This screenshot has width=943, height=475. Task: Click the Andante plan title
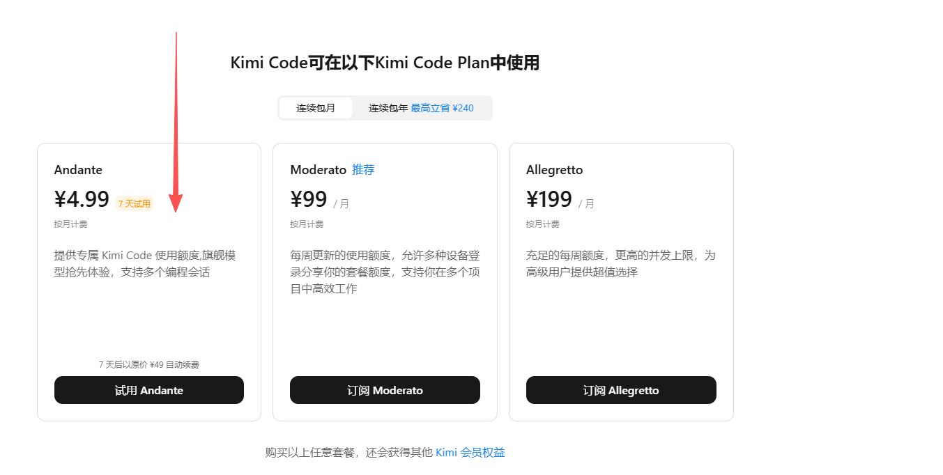point(78,170)
